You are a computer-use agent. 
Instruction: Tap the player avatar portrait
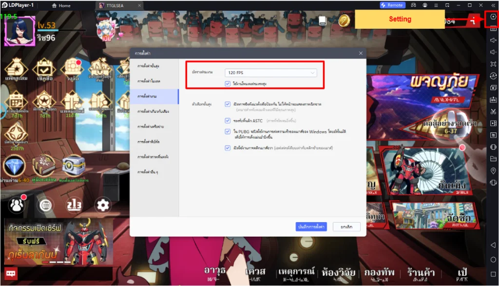19,31
